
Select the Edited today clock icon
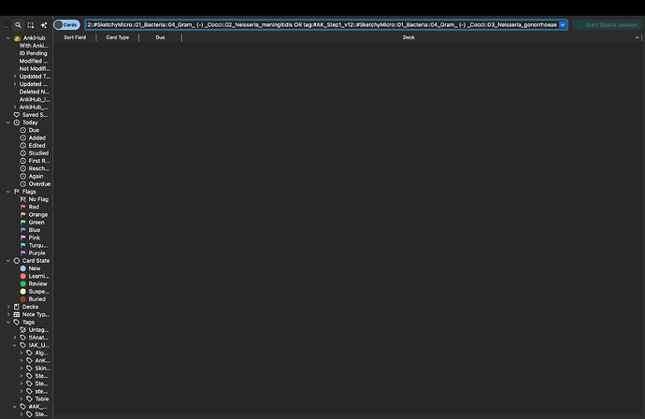[23, 145]
